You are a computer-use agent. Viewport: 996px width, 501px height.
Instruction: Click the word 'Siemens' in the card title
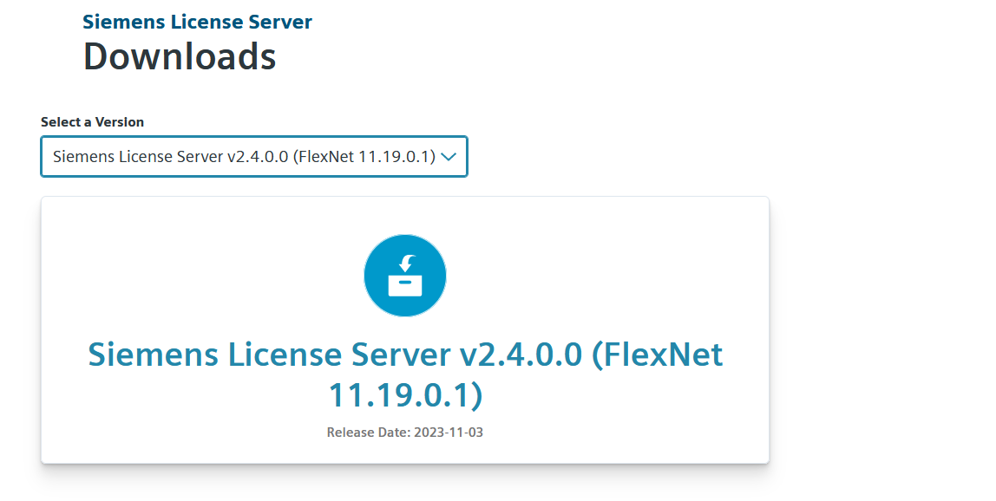(153, 355)
